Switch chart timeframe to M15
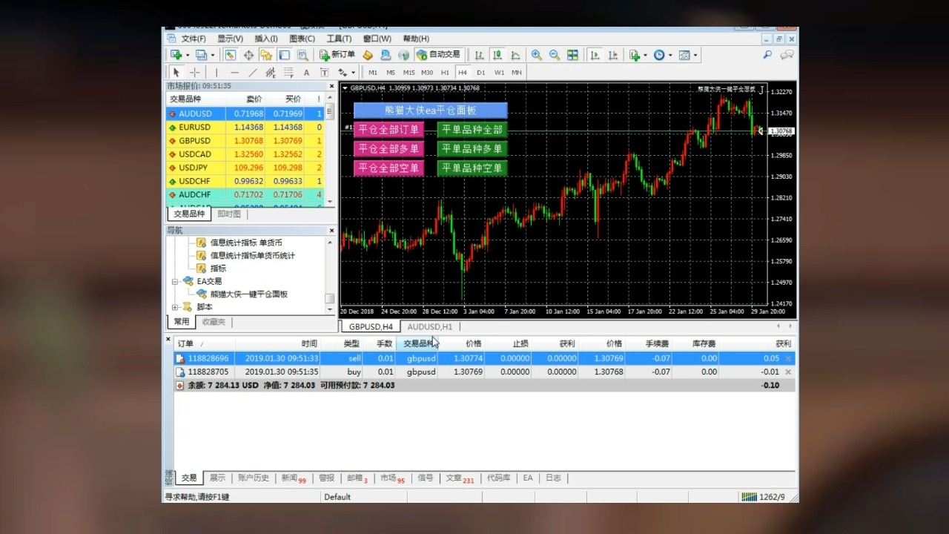Viewport: 949px width, 534px height. coord(409,73)
